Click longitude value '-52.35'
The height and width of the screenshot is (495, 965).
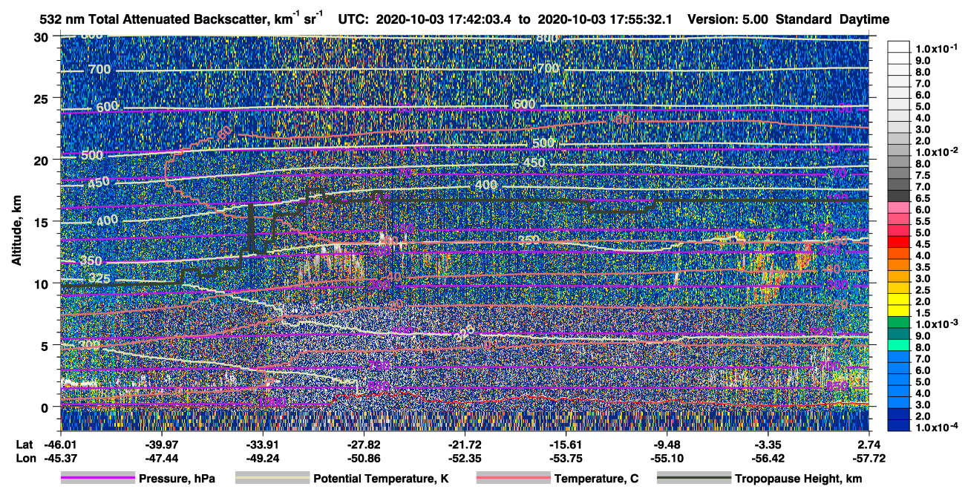point(464,458)
